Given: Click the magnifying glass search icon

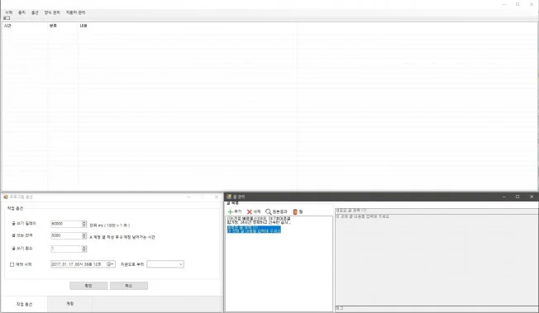Looking at the screenshot, I should [x=269, y=211].
